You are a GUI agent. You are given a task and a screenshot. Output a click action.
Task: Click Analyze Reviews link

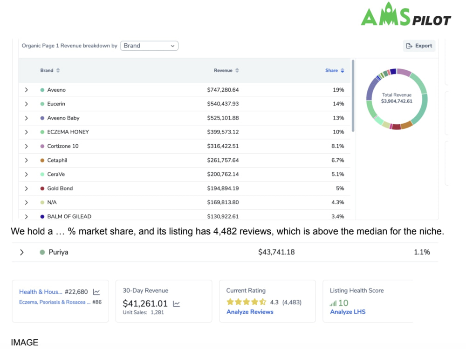click(x=250, y=312)
